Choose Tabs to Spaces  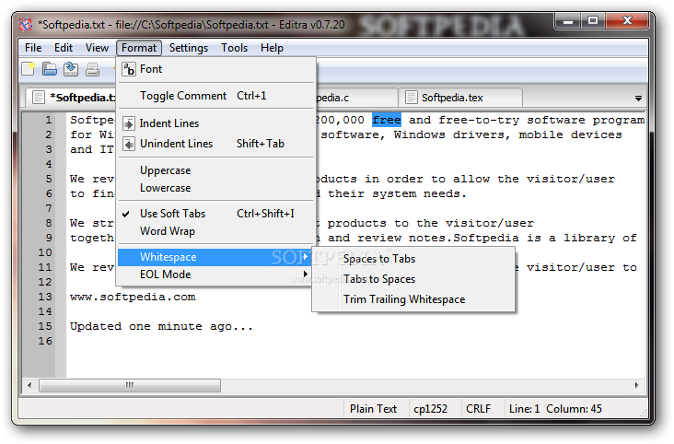413,279
